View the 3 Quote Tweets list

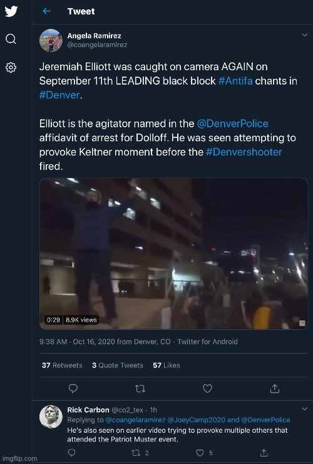117,365
